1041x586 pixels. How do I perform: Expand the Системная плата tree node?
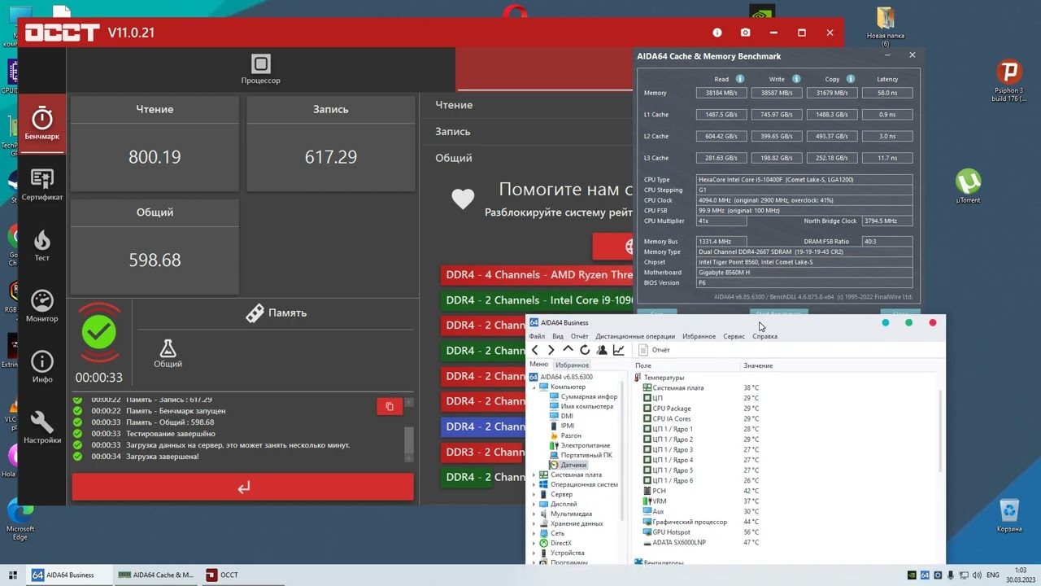pos(534,474)
